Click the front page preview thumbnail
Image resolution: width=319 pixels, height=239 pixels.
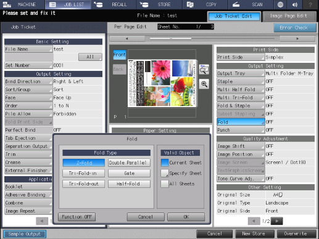[x=162, y=83]
